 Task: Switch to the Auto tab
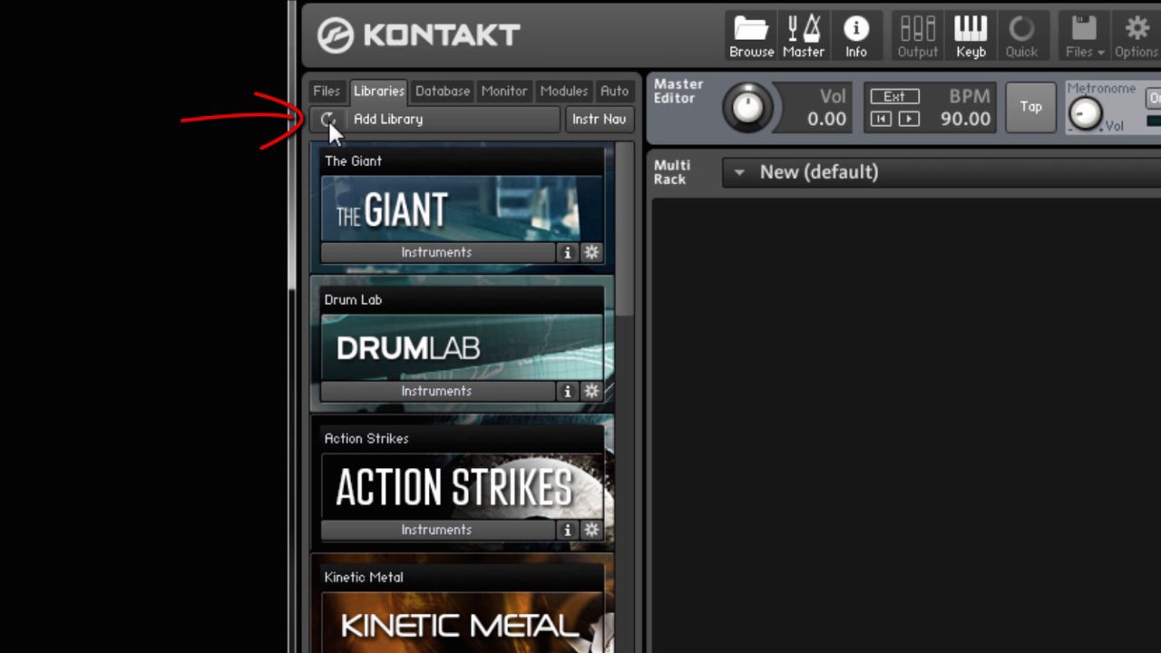pyautogui.click(x=614, y=91)
